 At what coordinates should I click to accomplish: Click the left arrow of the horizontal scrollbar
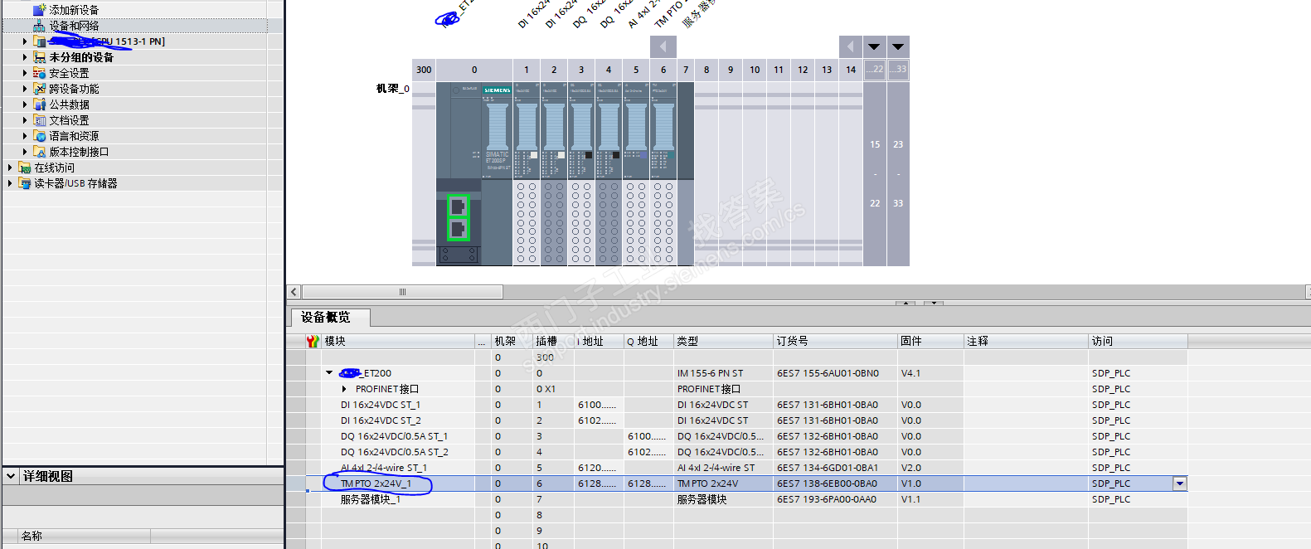pyautogui.click(x=294, y=292)
